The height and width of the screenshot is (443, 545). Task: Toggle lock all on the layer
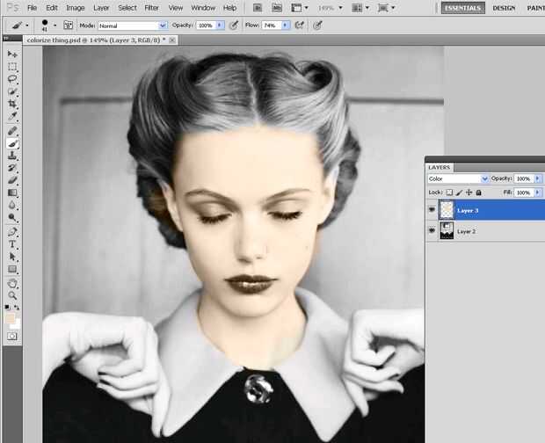[479, 192]
